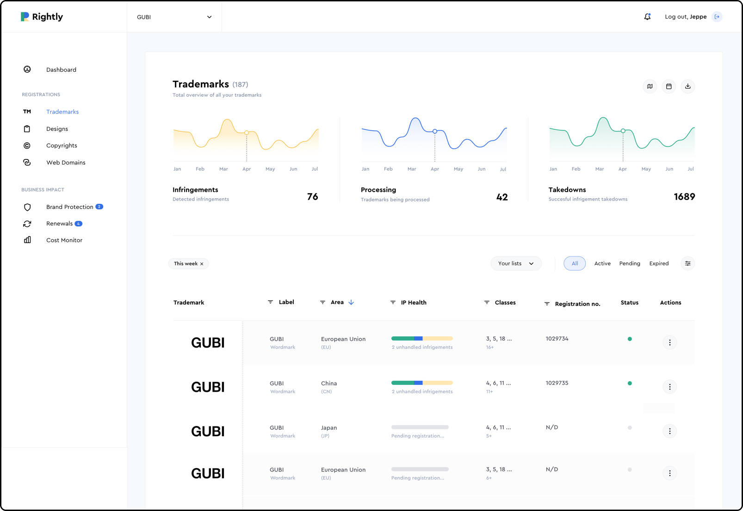
Task: Click the Brand Protection shield icon
Action: 27,207
